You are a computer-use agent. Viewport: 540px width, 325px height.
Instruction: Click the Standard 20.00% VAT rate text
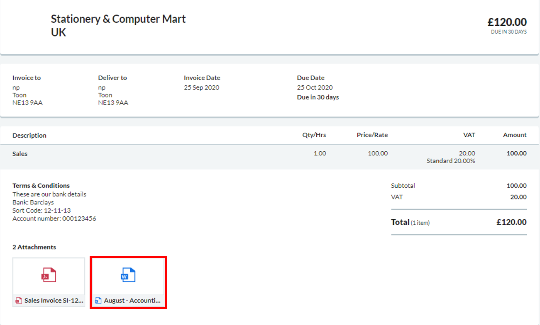pos(451,161)
